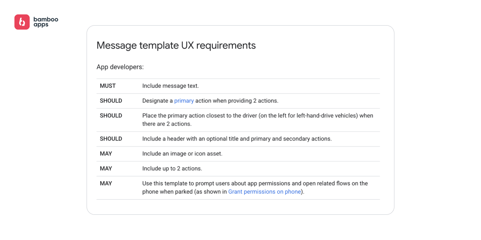Image resolution: width=481 pixels, height=240 pixels.
Task: Click 'SHOULD' beside 'Designate a primary action'
Action: [111, 101]
